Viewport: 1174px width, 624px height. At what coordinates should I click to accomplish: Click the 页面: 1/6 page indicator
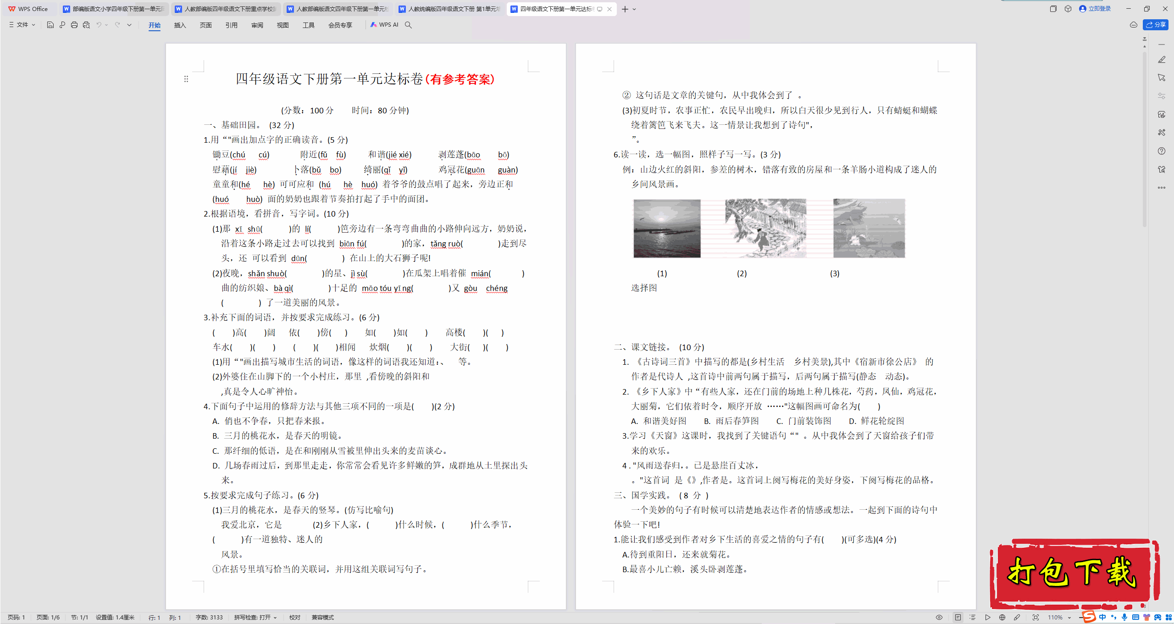(48, 618)
